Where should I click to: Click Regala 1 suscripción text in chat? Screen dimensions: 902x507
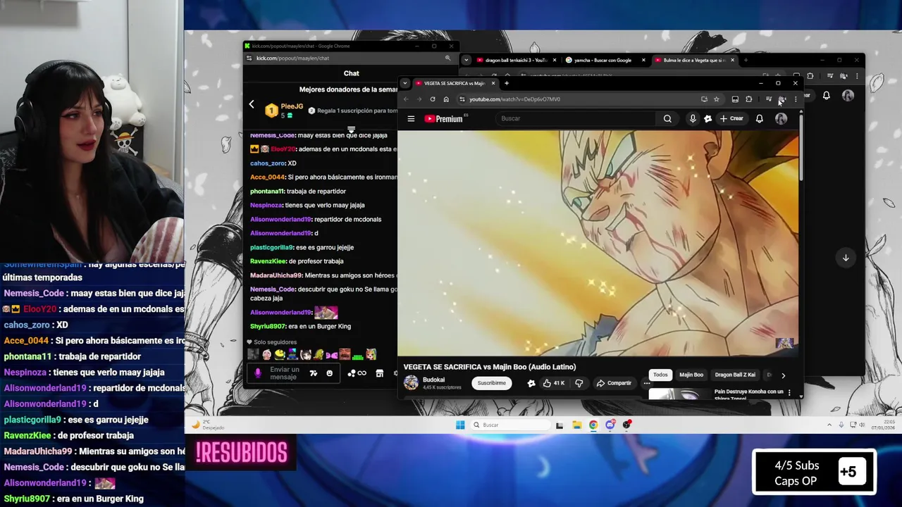coord(357,111)
